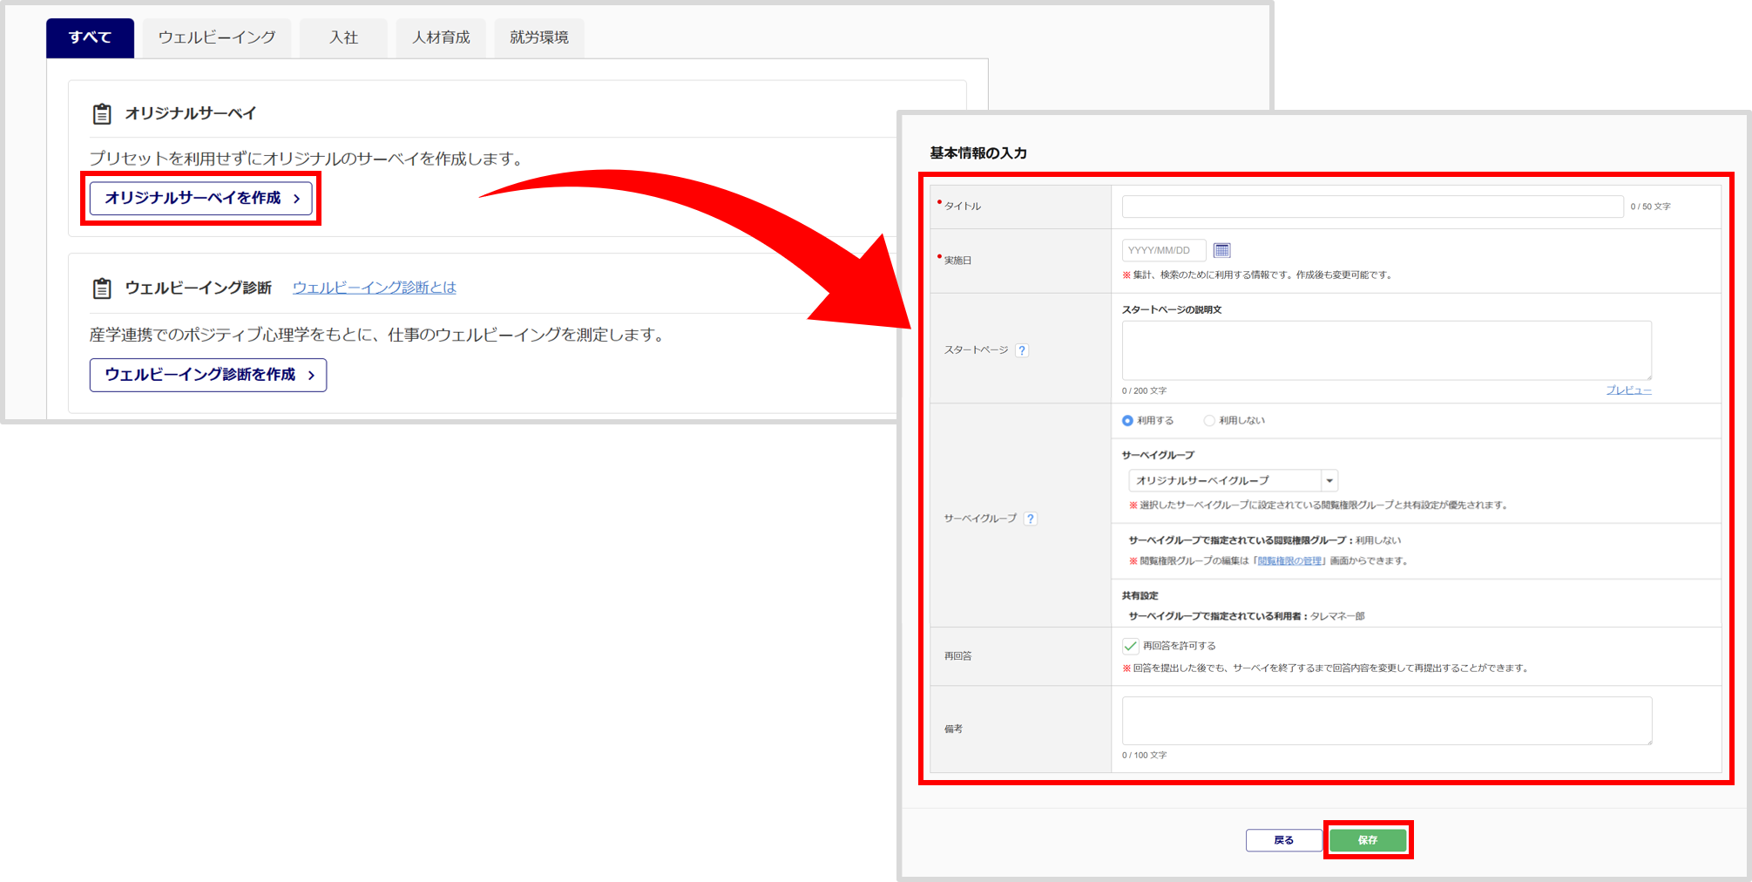Click the 0 / 50 文字 counter text
This screenshot has height=882, width=1752.
coord(1650,207)
